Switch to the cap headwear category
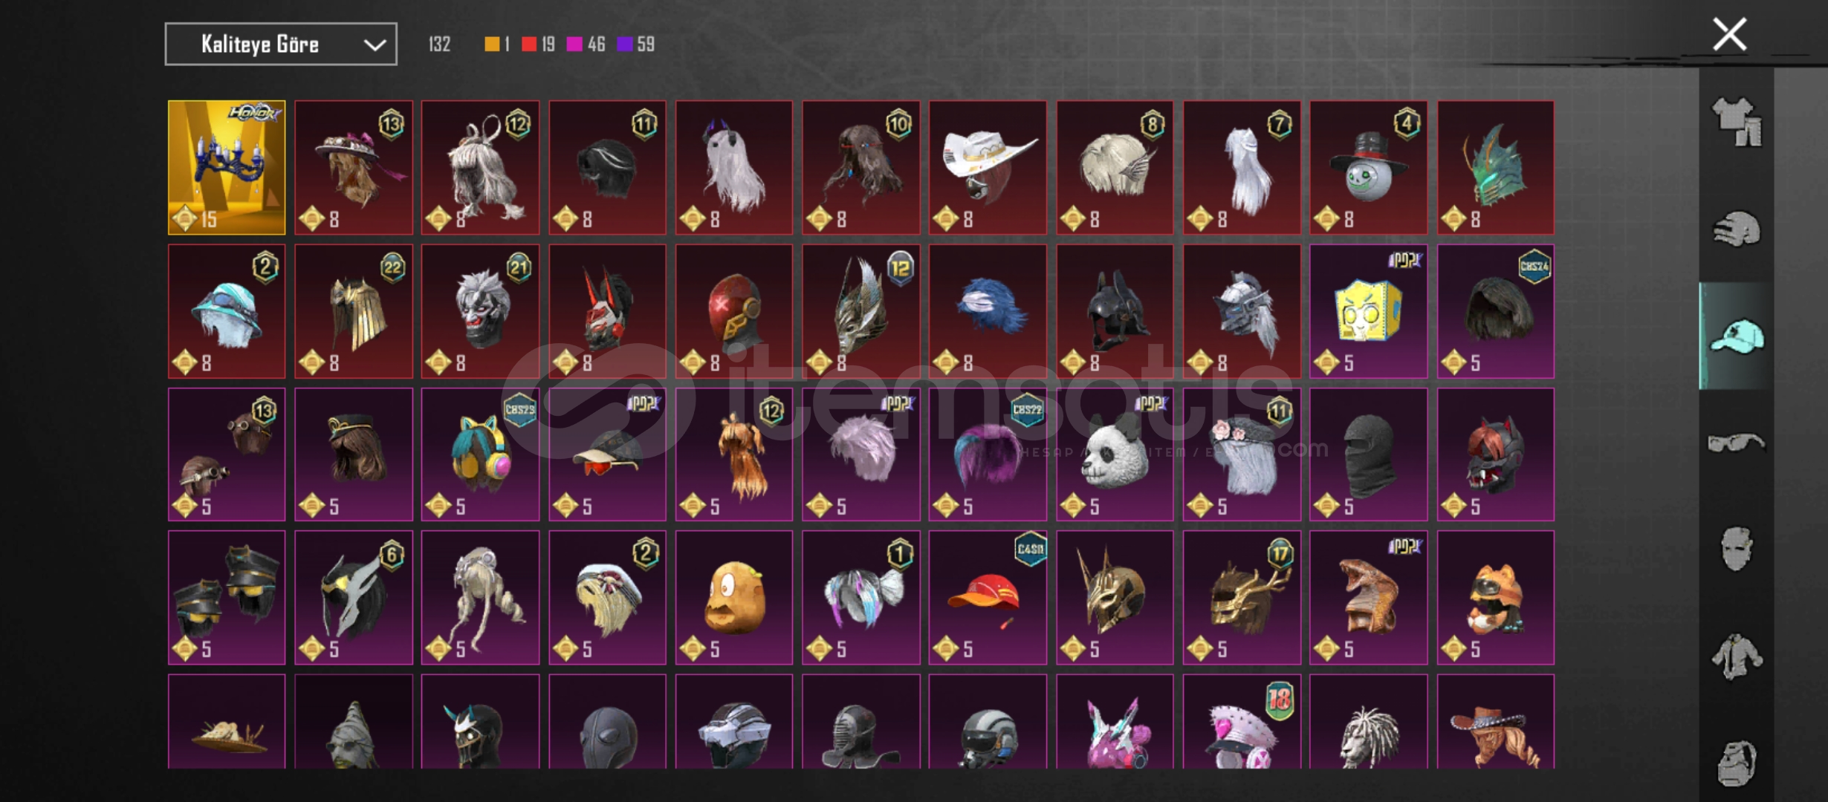This screenshot has width=1828, height=802. click(1737, 336)
